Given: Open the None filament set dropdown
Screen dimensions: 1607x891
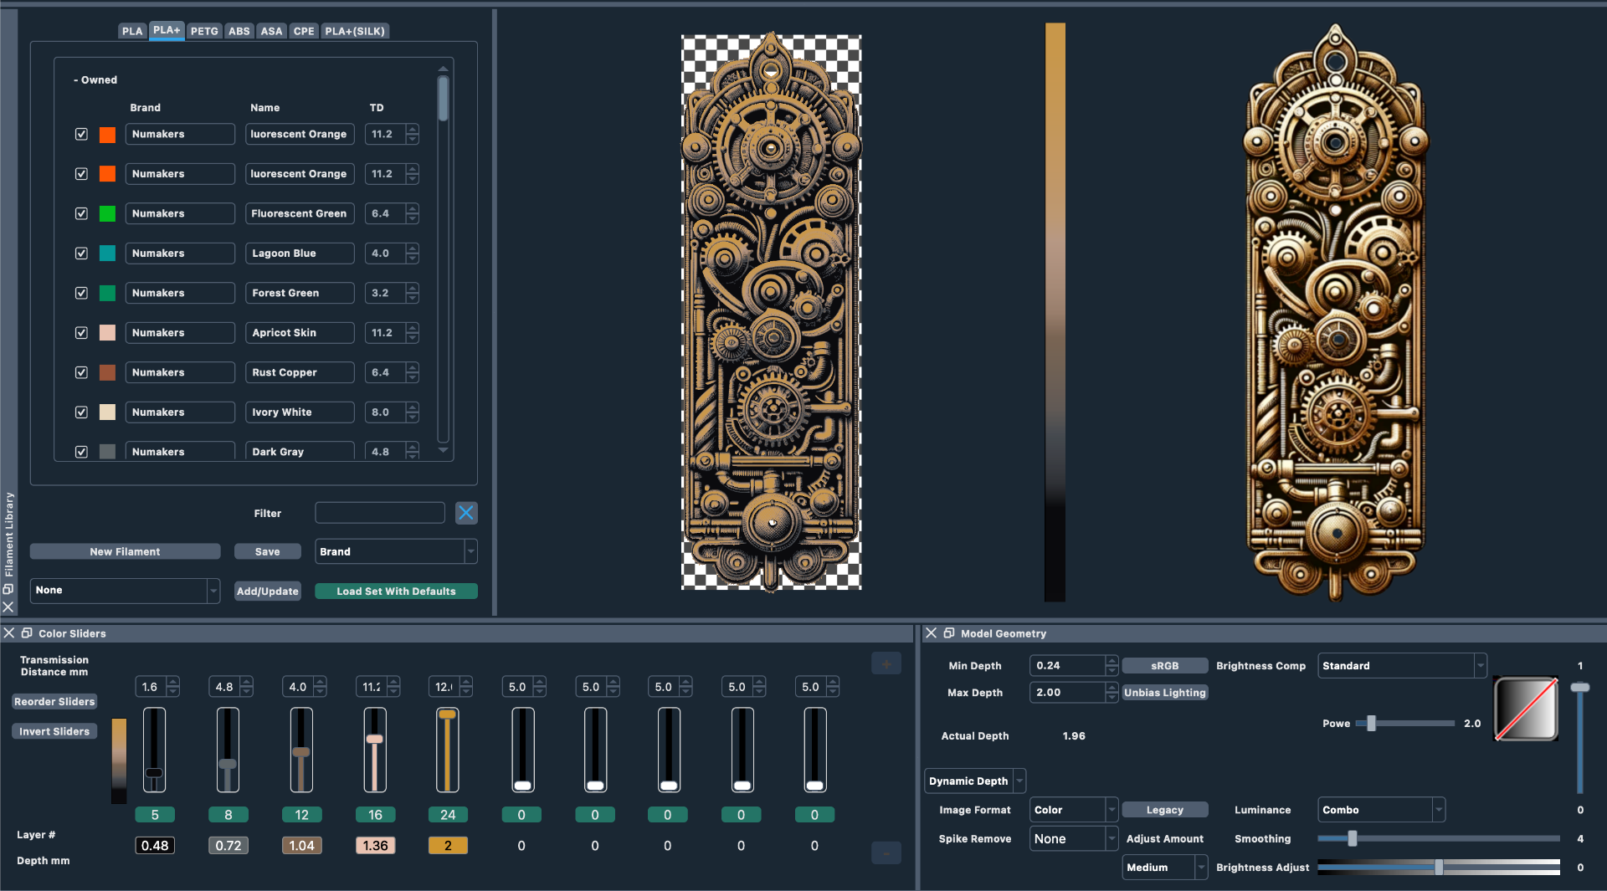Looking at the screenshot, I should [125, 591].
